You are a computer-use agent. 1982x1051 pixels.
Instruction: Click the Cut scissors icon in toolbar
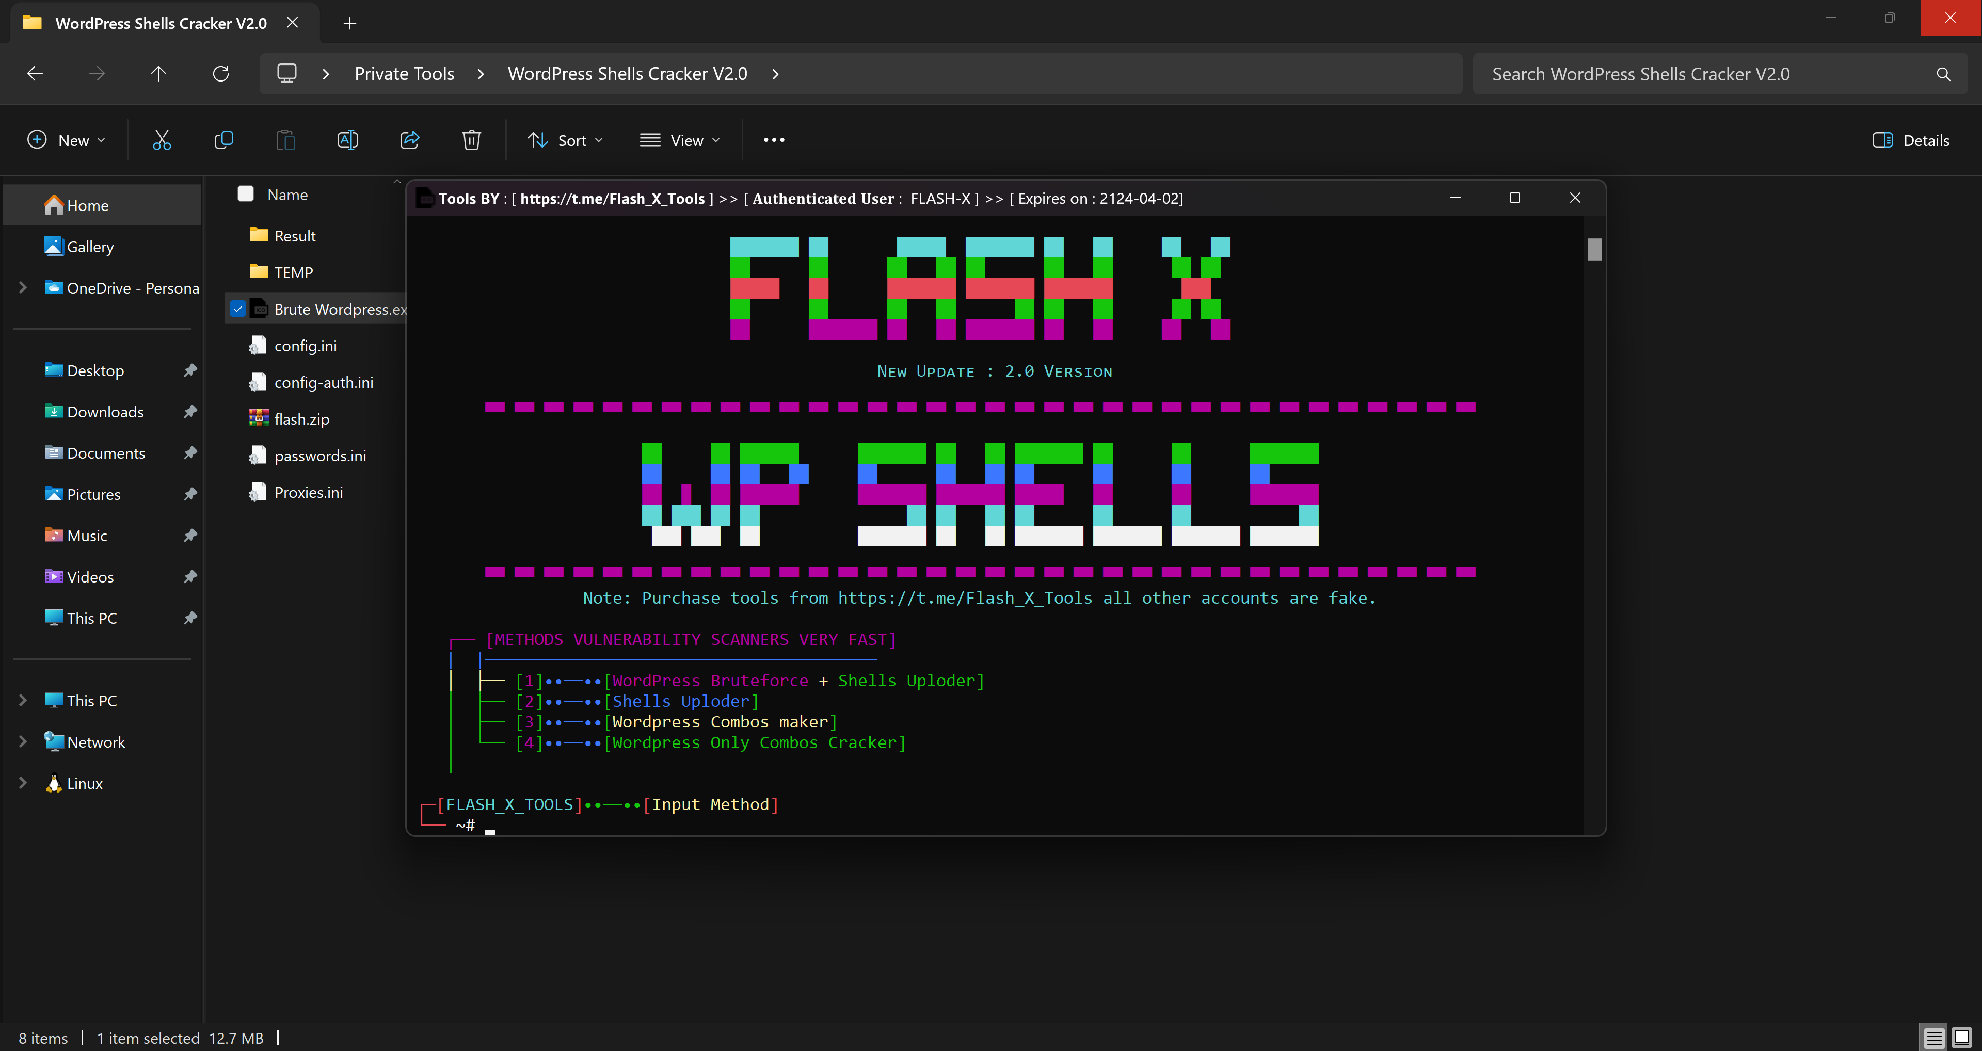162,140
